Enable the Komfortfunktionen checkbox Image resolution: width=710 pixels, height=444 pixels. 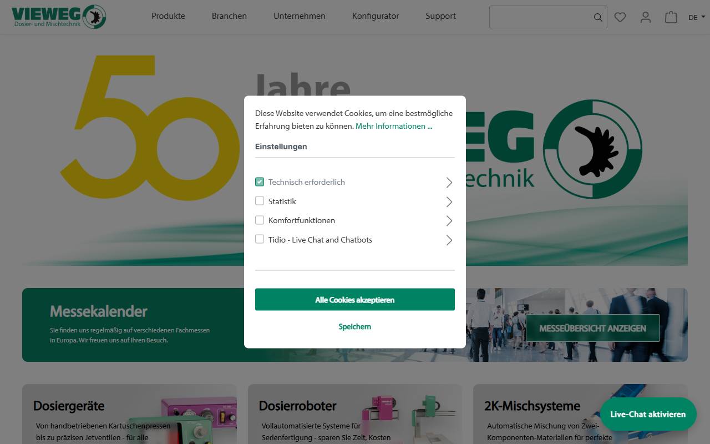click(260, 220)
